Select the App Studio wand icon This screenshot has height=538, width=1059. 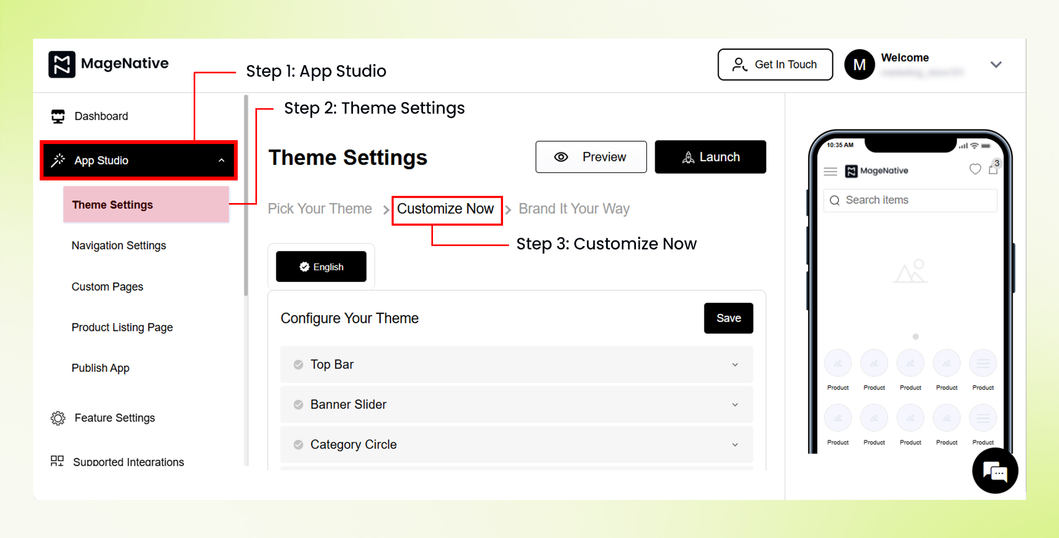pos(58,160)
